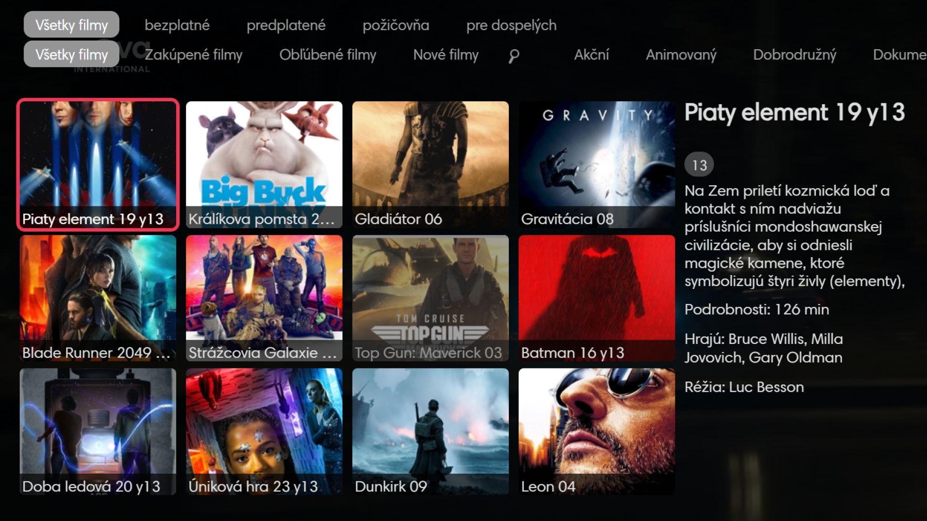Show Nové filmy list
This screenshot has width=927, height=521.
[446, 55]
